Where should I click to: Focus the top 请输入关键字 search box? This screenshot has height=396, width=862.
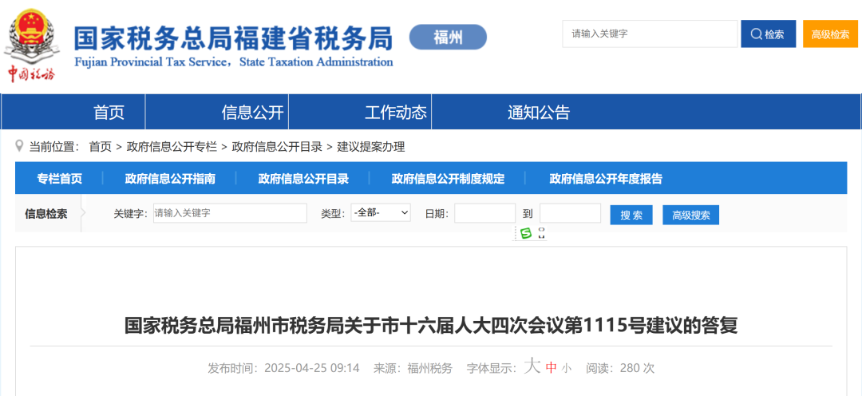(x=650, y=34)
